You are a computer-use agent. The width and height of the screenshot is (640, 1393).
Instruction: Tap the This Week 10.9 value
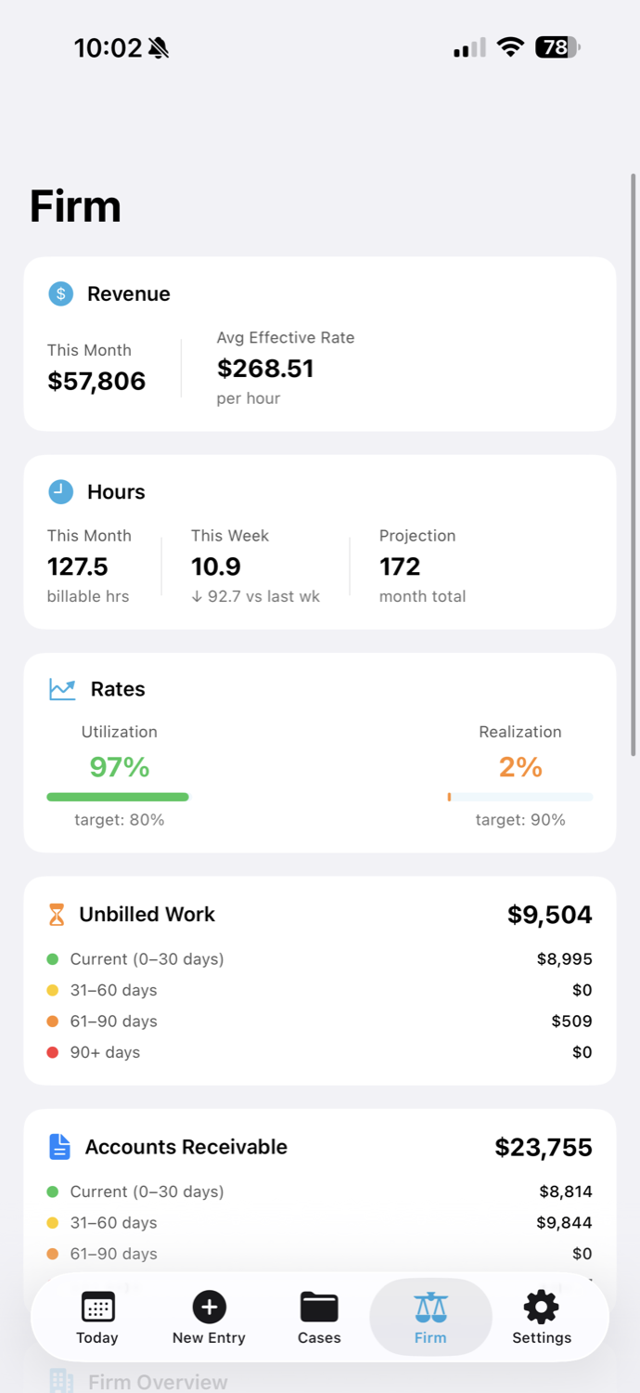pyautogui.click(x=216, y=566)
